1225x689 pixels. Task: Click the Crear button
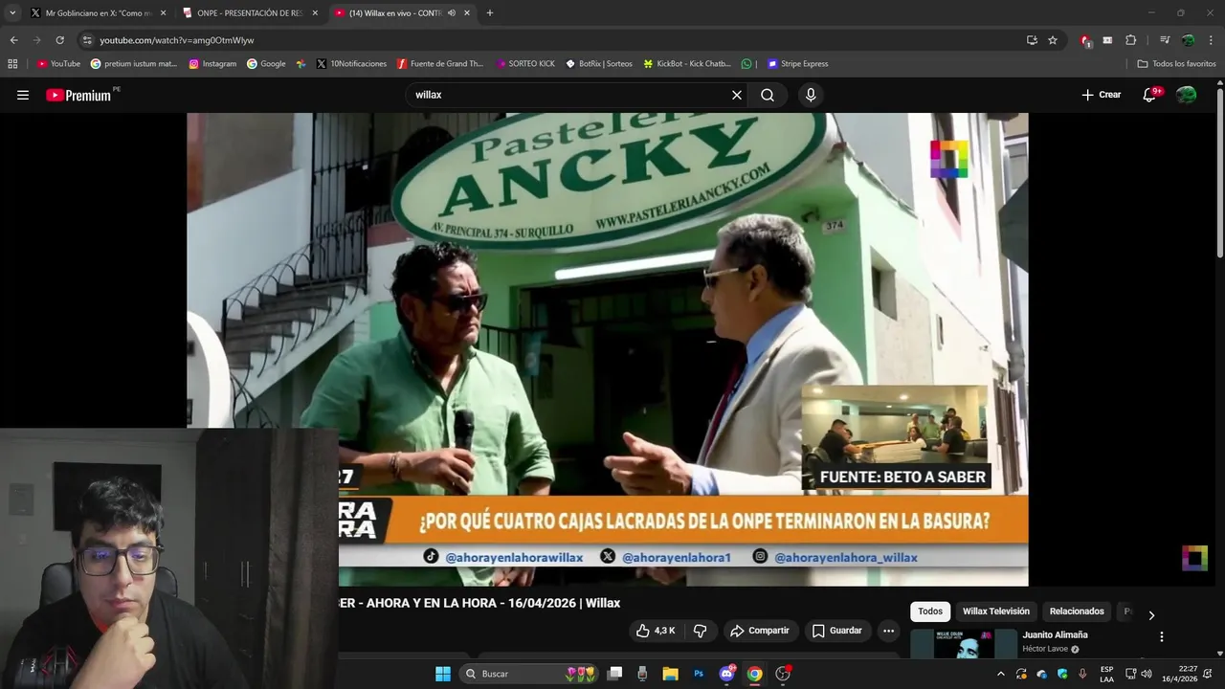tap(1102, 95)
